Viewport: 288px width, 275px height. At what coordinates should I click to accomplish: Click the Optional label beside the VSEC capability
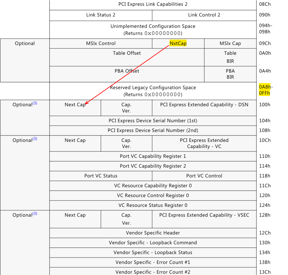(x=22, y=215)
